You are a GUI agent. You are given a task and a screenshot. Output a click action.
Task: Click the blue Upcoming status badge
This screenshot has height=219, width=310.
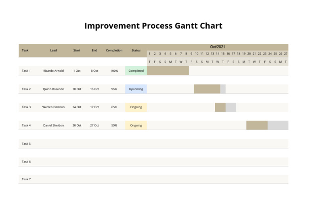pos(136,89)
